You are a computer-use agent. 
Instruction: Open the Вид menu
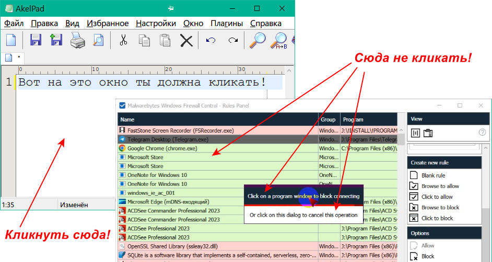[x=72, y=23]
